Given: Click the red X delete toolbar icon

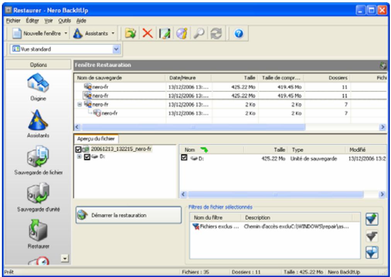Looking at the screenshot, I should [x=147, y=34].
